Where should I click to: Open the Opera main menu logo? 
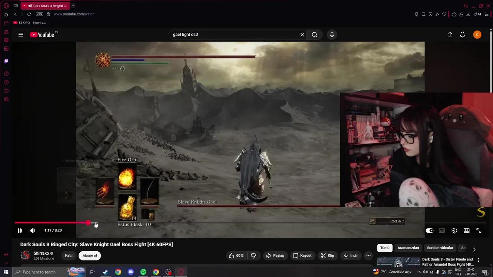click(x=6, y=6)
